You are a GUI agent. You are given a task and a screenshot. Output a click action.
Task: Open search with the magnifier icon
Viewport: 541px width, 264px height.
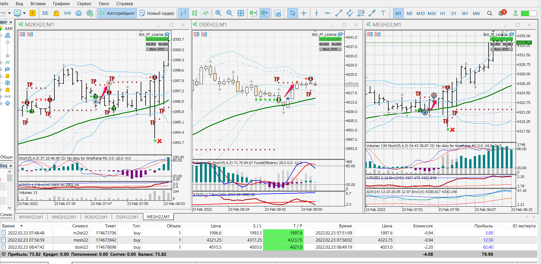(489, 13)
